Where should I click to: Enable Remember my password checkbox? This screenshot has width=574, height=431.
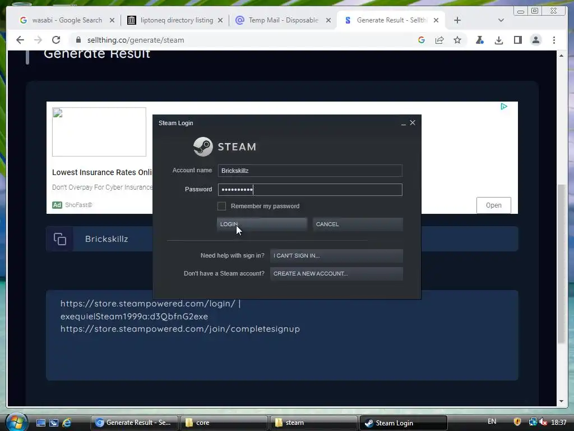[x=221, y=206]
